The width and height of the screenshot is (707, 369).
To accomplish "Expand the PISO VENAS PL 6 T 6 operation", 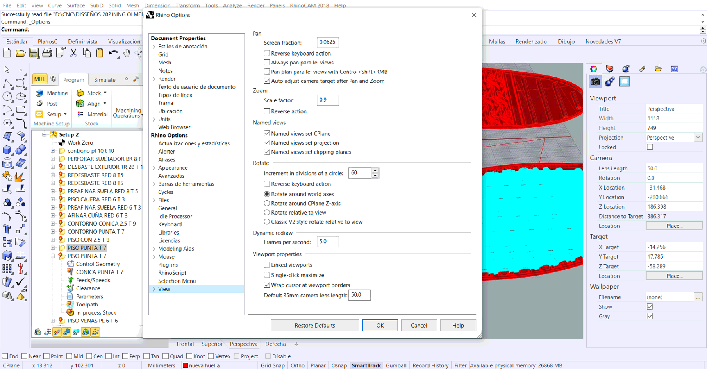I will pyautogui.click(x=53, y=321).
